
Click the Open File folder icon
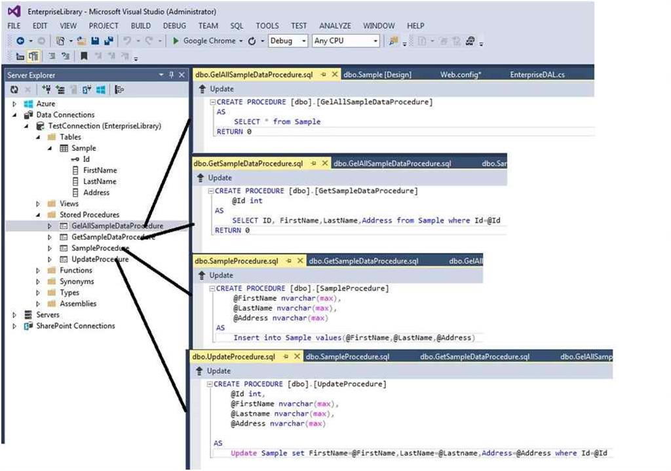[81, 41]
